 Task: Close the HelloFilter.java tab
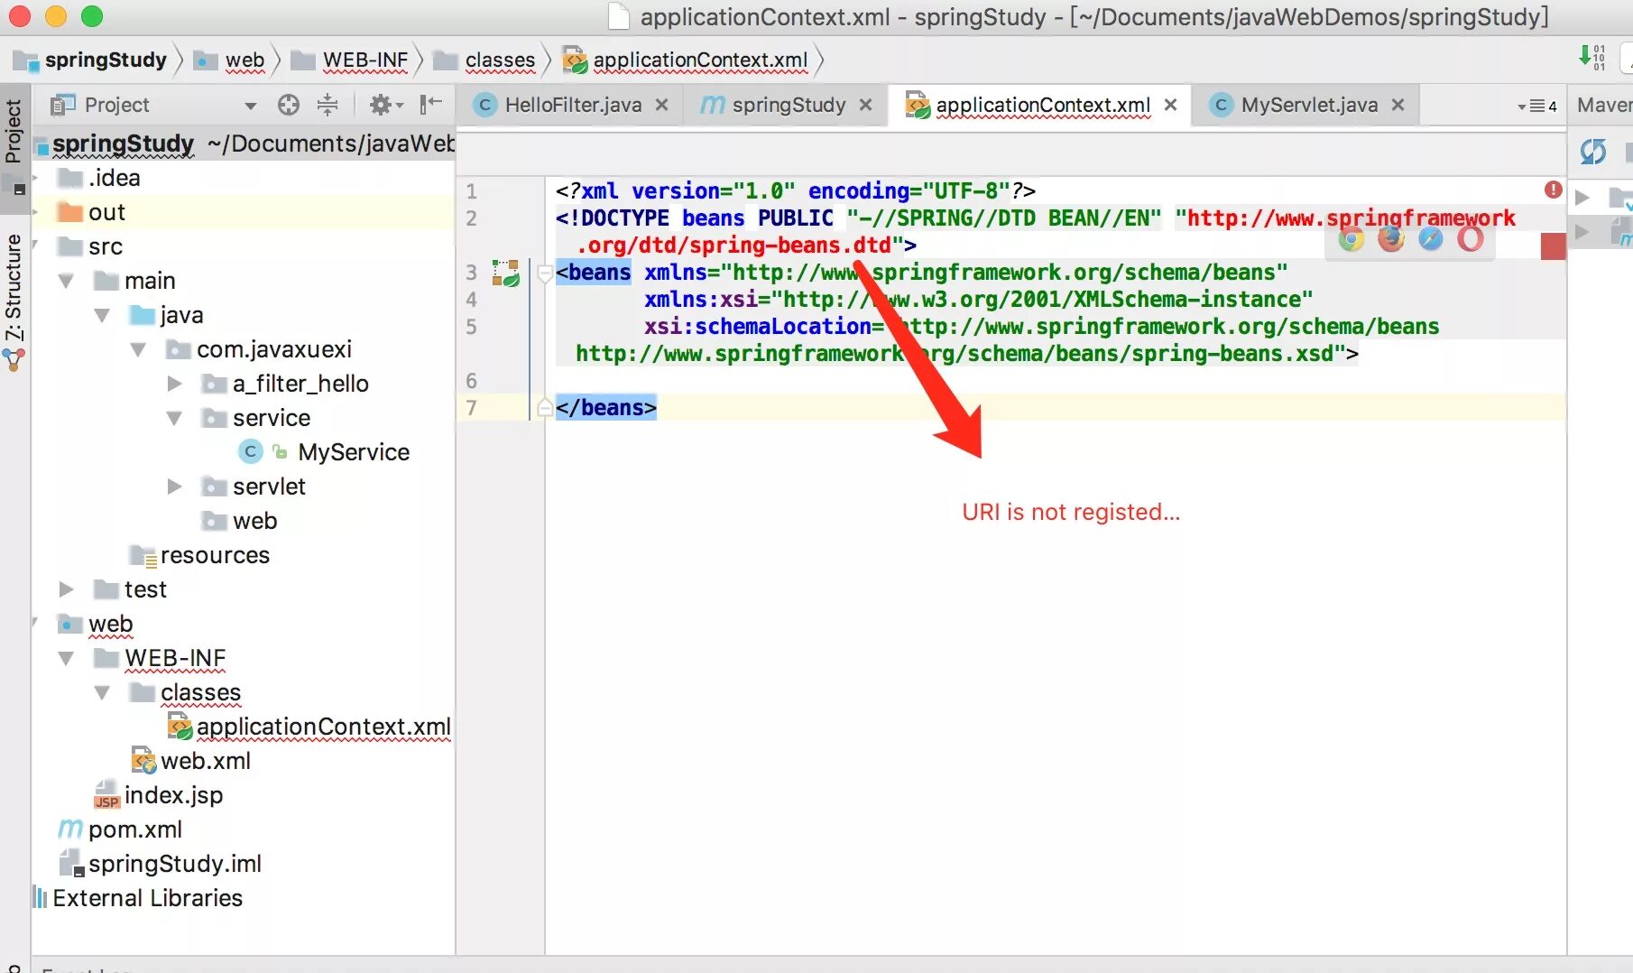[x=661, y=105]
